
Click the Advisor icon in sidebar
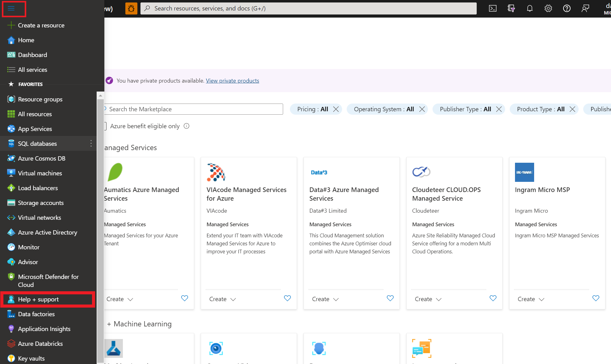(x=11, y=262)
